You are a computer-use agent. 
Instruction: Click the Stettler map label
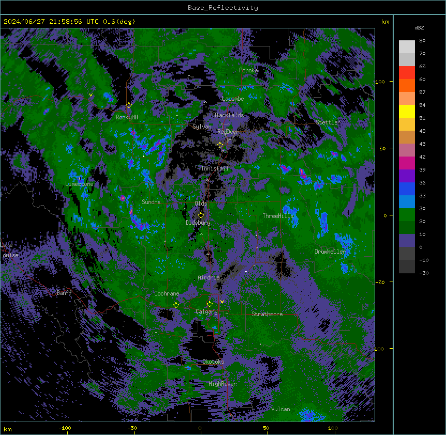tap(328, 122)
